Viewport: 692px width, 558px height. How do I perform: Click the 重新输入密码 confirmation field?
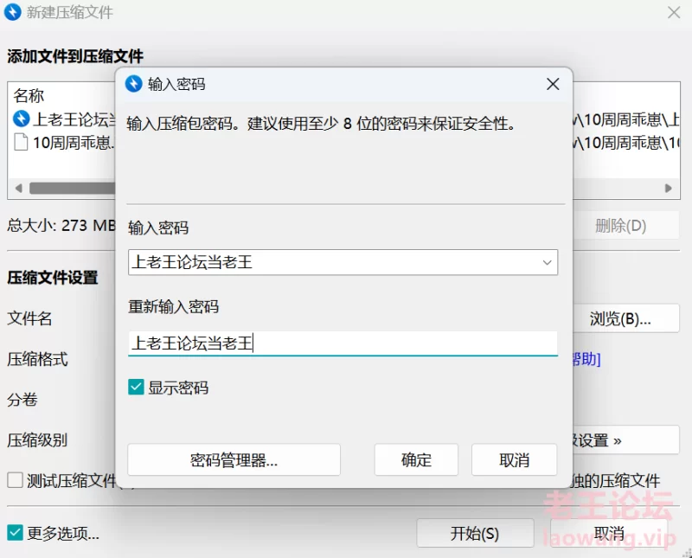tap(343, 343)
